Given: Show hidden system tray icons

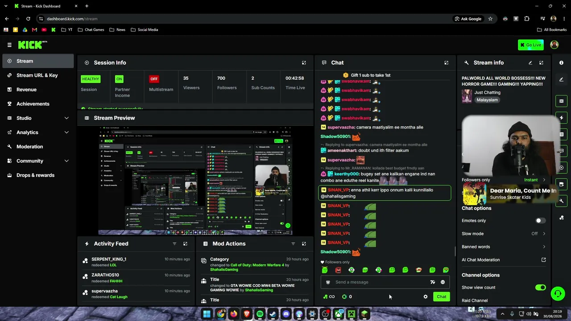Looking at the screenshot, I should pos(502,314).
